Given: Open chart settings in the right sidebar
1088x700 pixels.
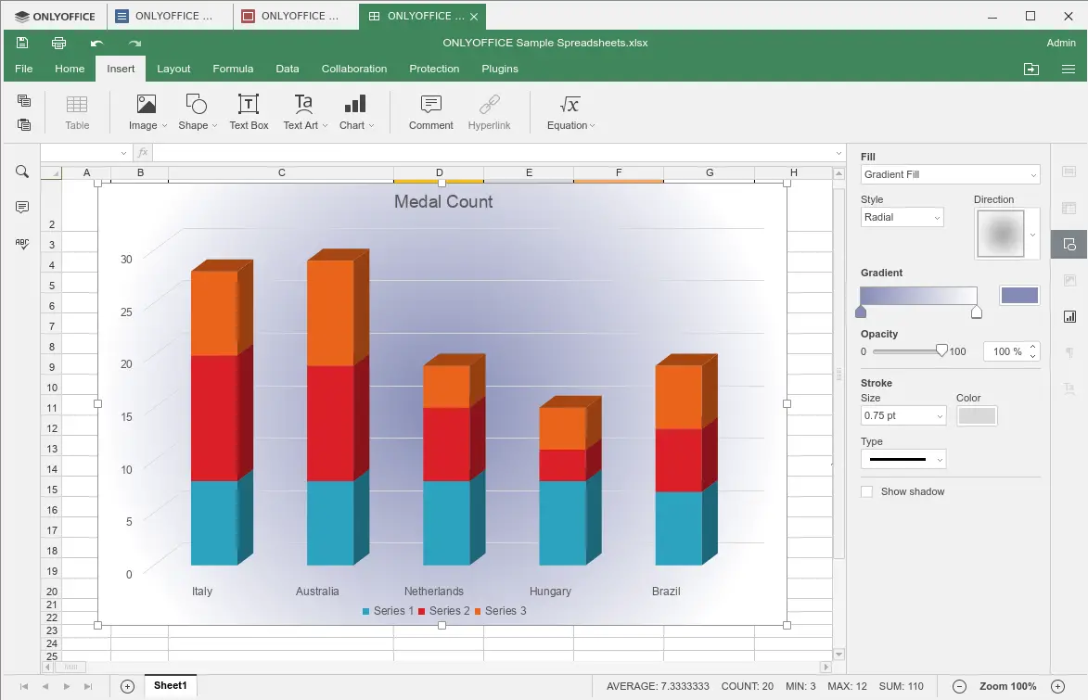Looking at the screenshot, I should point(1069,316).
